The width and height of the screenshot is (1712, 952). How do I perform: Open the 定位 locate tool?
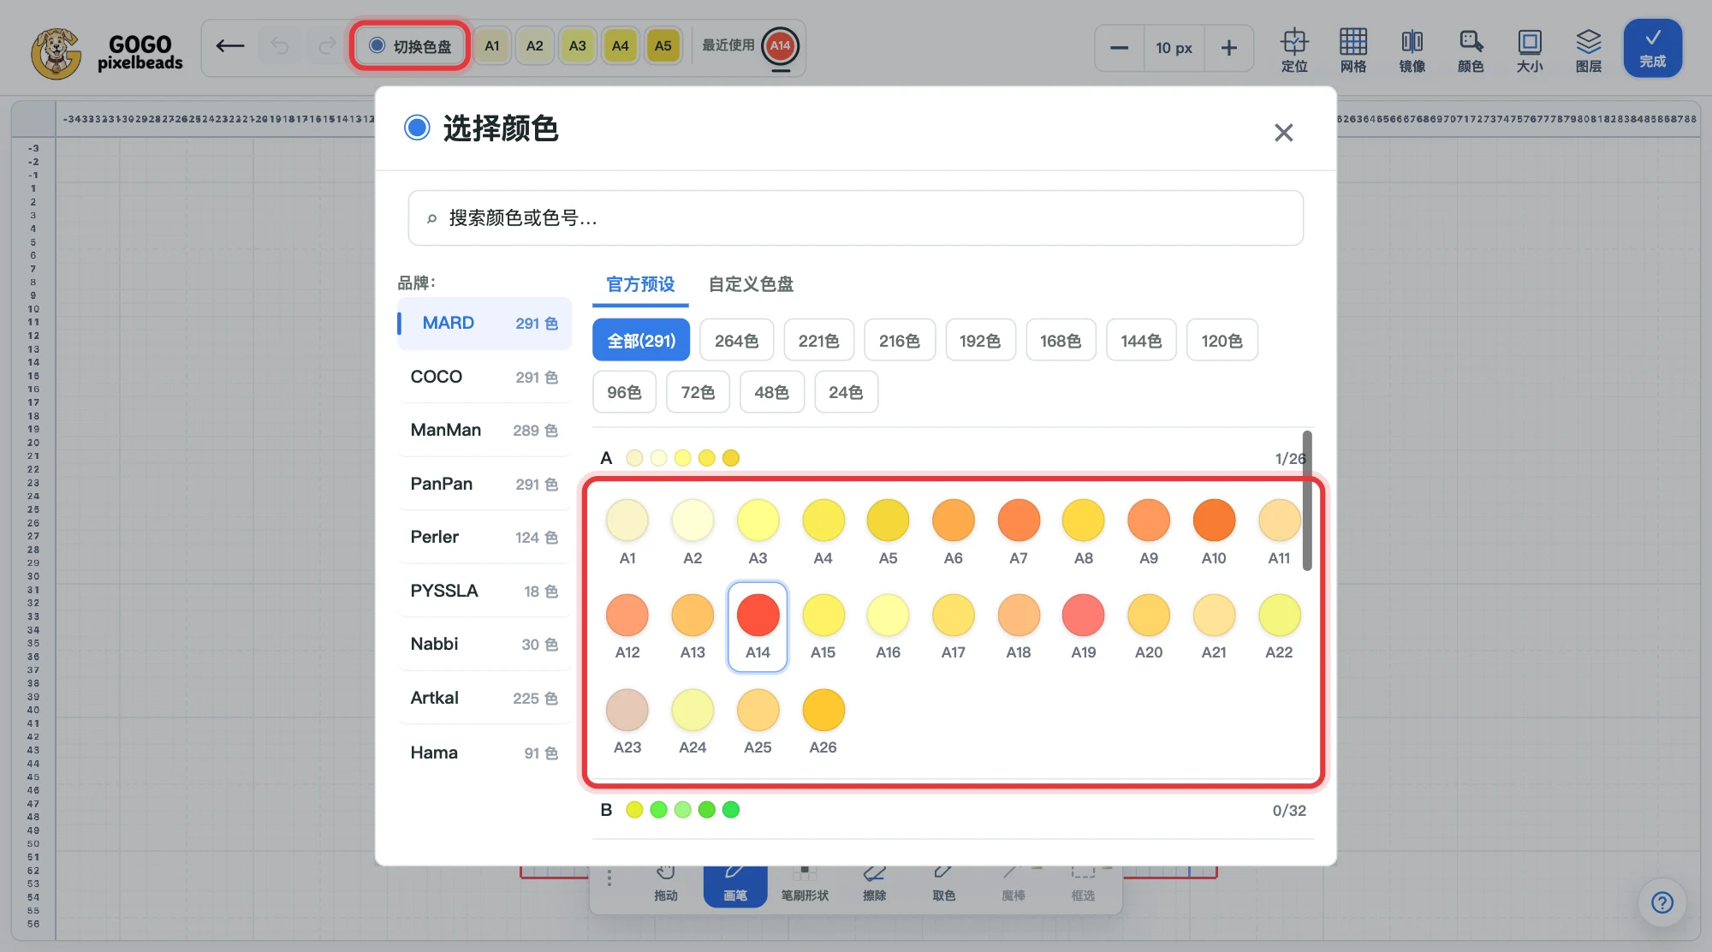tap(1294, 50)
